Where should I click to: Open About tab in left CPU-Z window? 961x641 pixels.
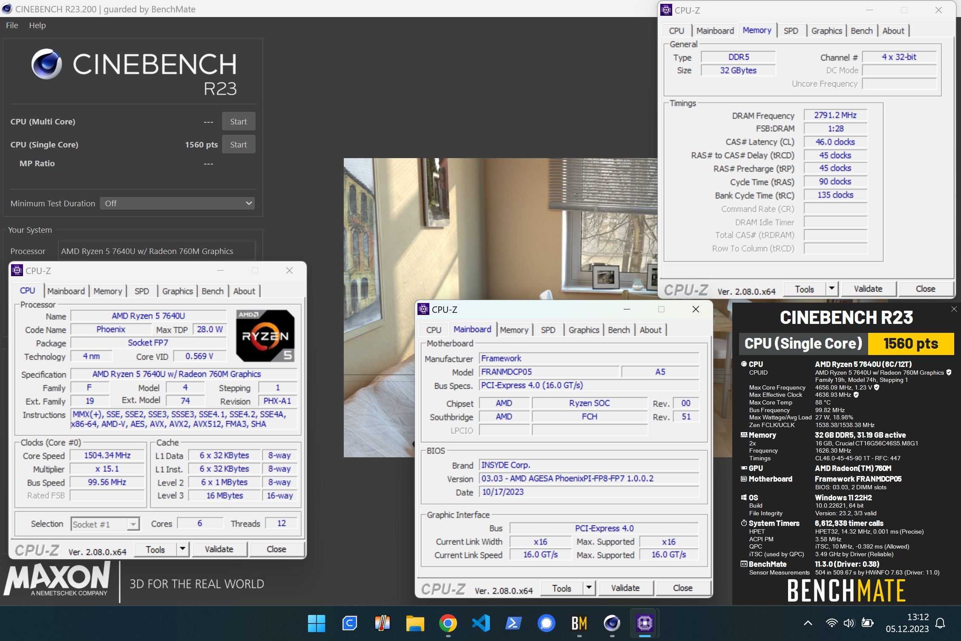(x=244, y=291)
